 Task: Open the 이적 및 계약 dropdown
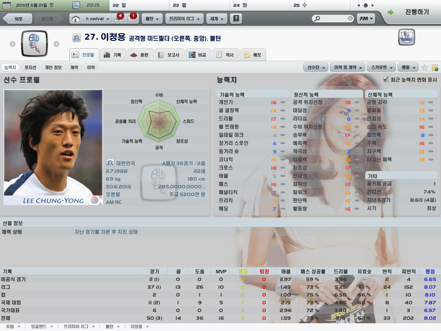point(348,68)
